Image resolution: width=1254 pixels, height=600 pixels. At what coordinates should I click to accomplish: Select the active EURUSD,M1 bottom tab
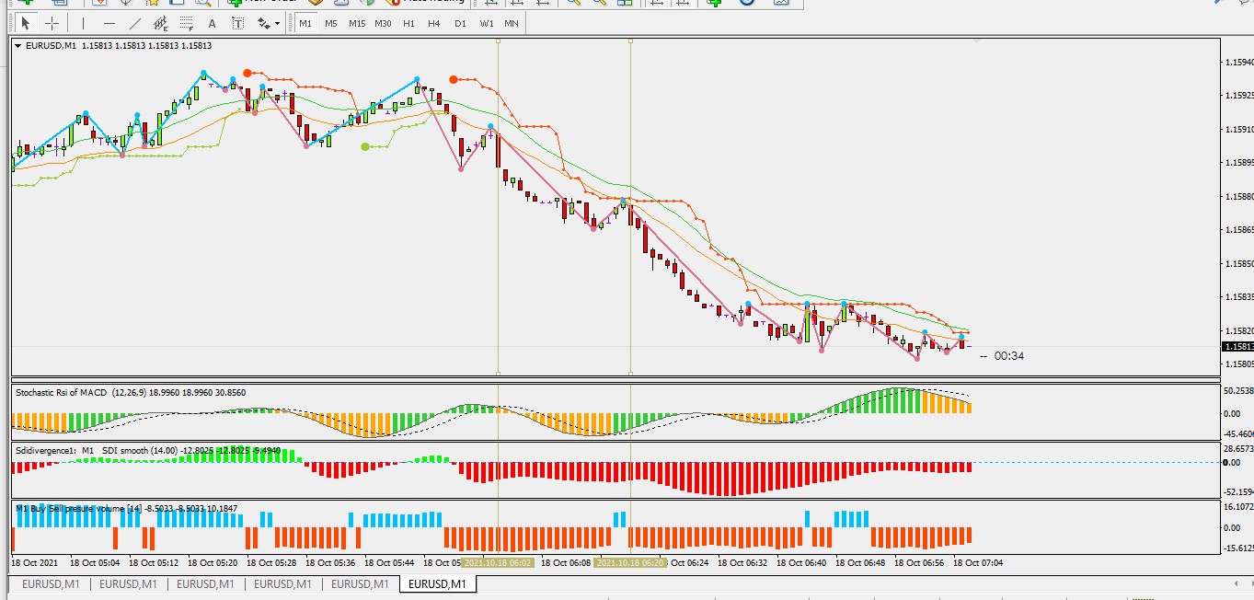438,583
